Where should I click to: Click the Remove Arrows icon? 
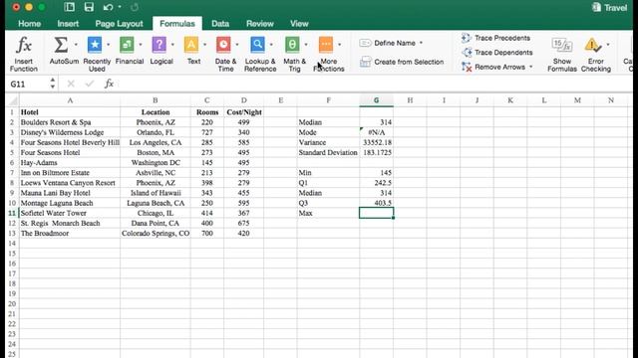pos(467,67)
